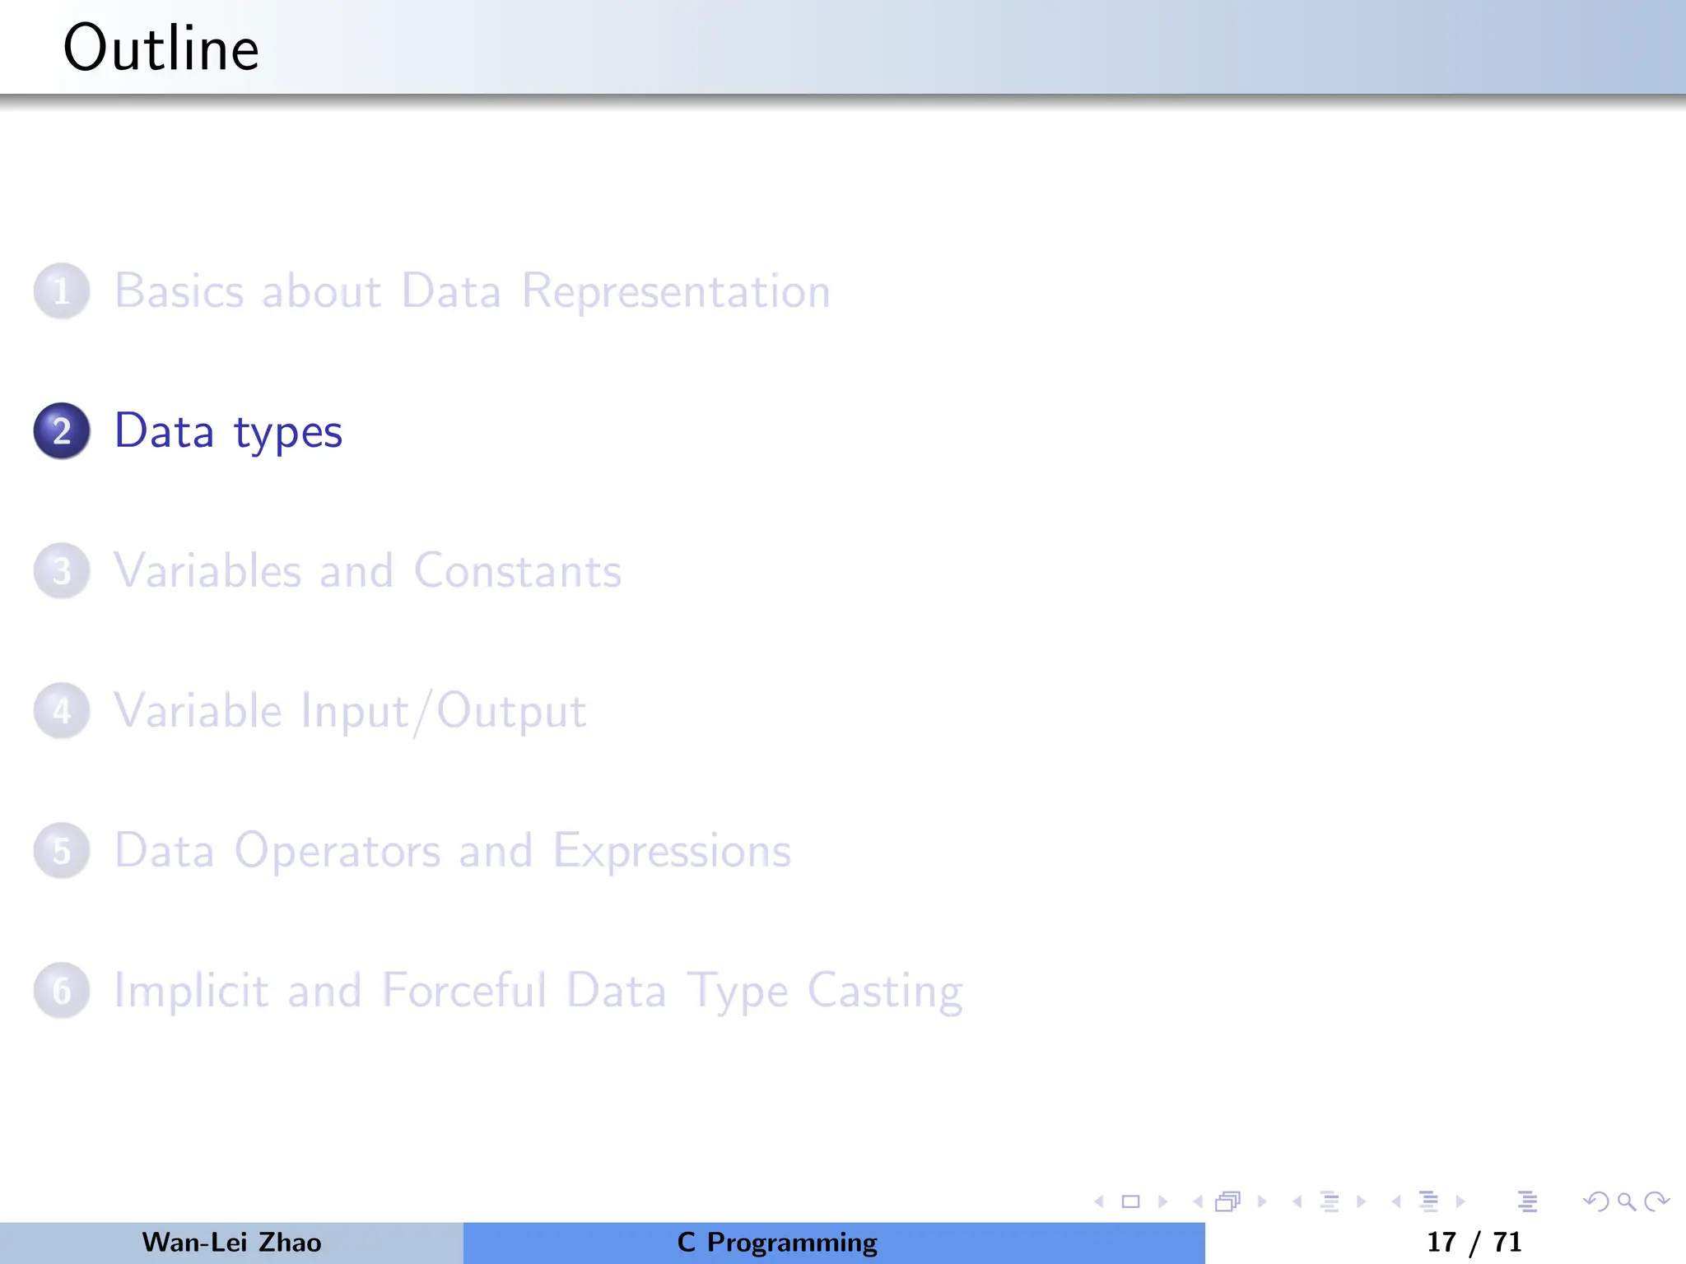Go to next section using arrow right of section icon

(x=1460, y=1201)
